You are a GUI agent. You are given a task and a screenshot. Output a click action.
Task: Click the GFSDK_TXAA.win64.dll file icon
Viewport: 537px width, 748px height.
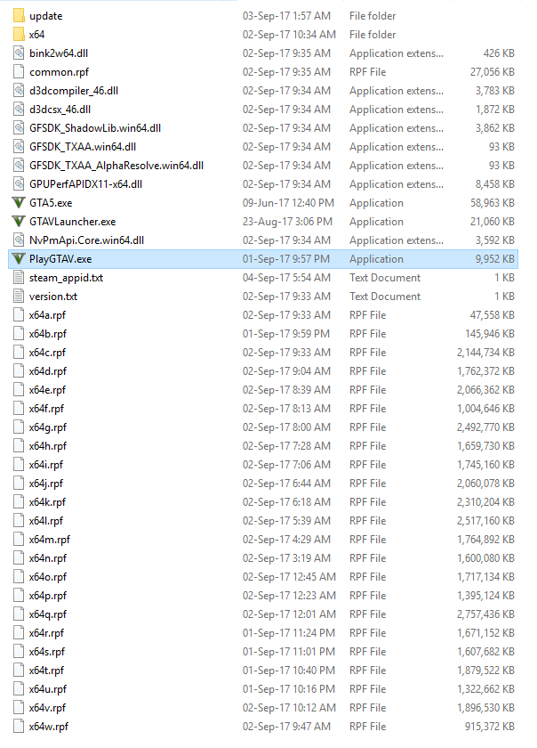19,146
